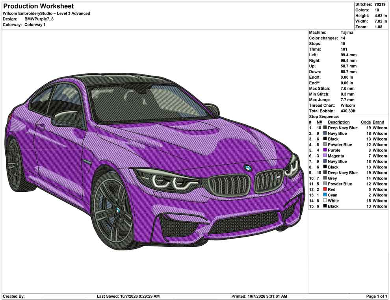Click the Navy Blue swatch in stop 2
Image resolution: width=390 pixels, height=300 pixels.
coord(325,133)
